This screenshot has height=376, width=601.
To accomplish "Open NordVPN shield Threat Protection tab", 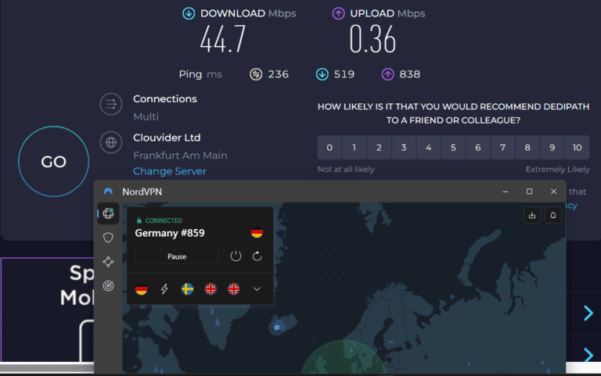I will tap(108, 238).
